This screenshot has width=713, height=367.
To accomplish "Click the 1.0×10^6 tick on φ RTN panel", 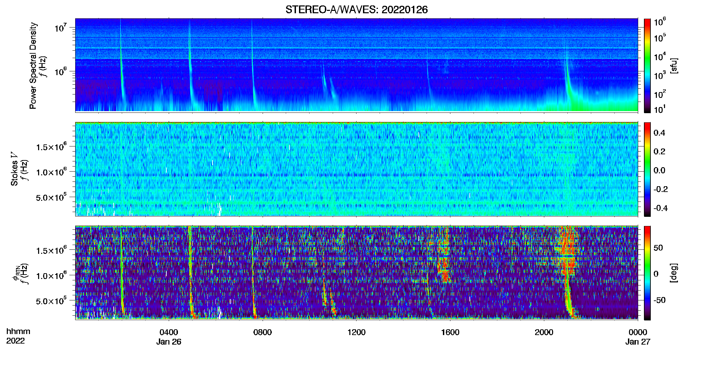I will point(51,276).
